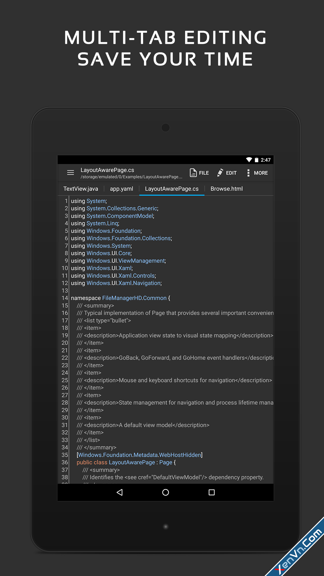Tap the Wi-Fi status icon
This screenshot has height=576, width=324.
[249, 160]
